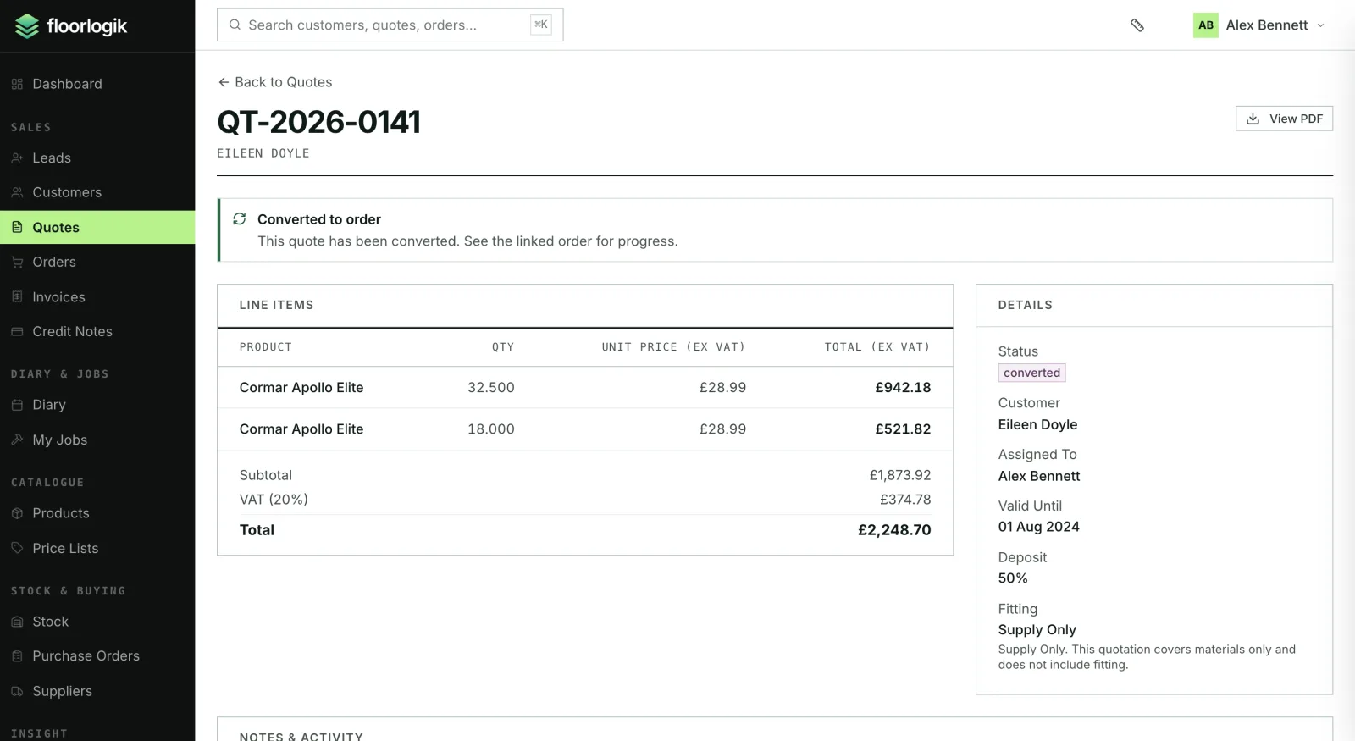
Task: Go to Customers in the sidebar
Action: 97,192
